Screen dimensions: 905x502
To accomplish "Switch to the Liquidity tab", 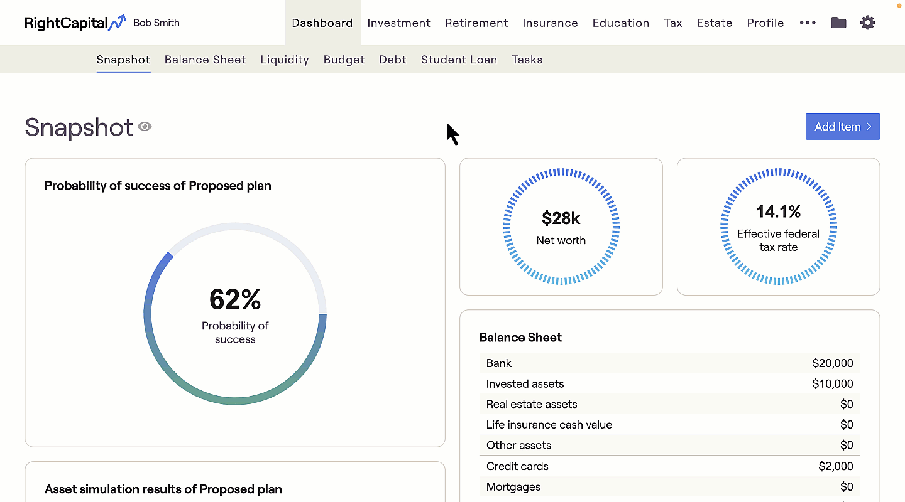I will pyautogui.click(x=285, y=60).
